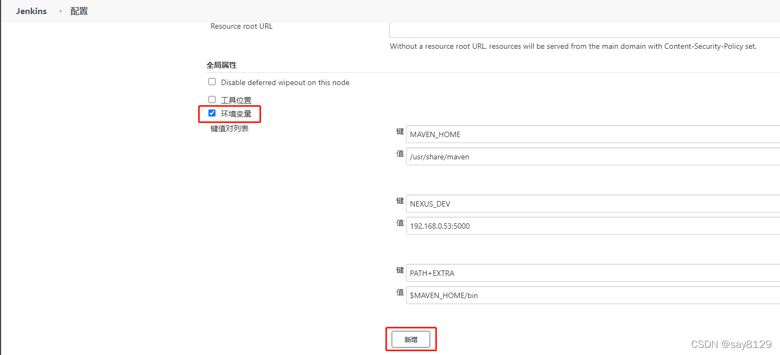
Task: Click the value field /usr/share/maven
Action: pos(593,157)
